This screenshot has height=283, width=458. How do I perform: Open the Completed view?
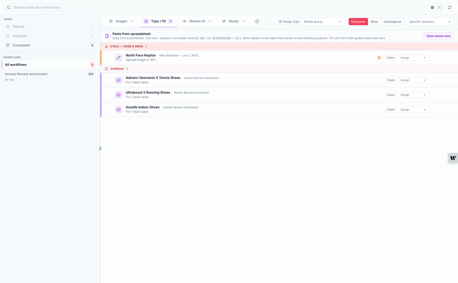tap(50, 45)
